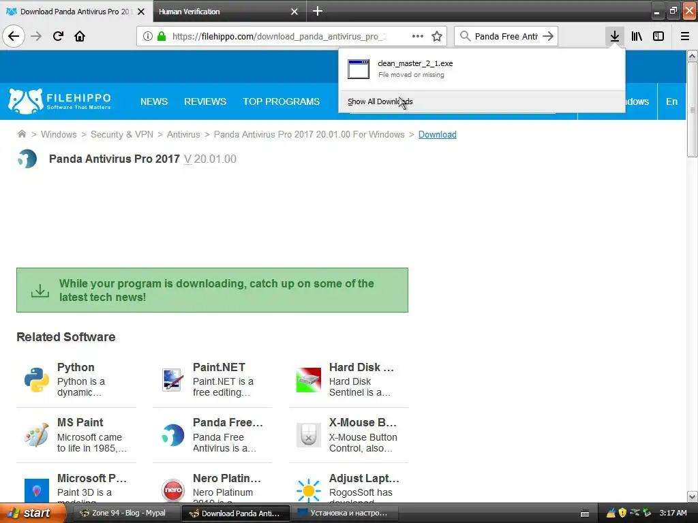Select the Download Panda Antivirus Pro tab
The width and height of the screenshot is (698, 523).
click(76, 12)
